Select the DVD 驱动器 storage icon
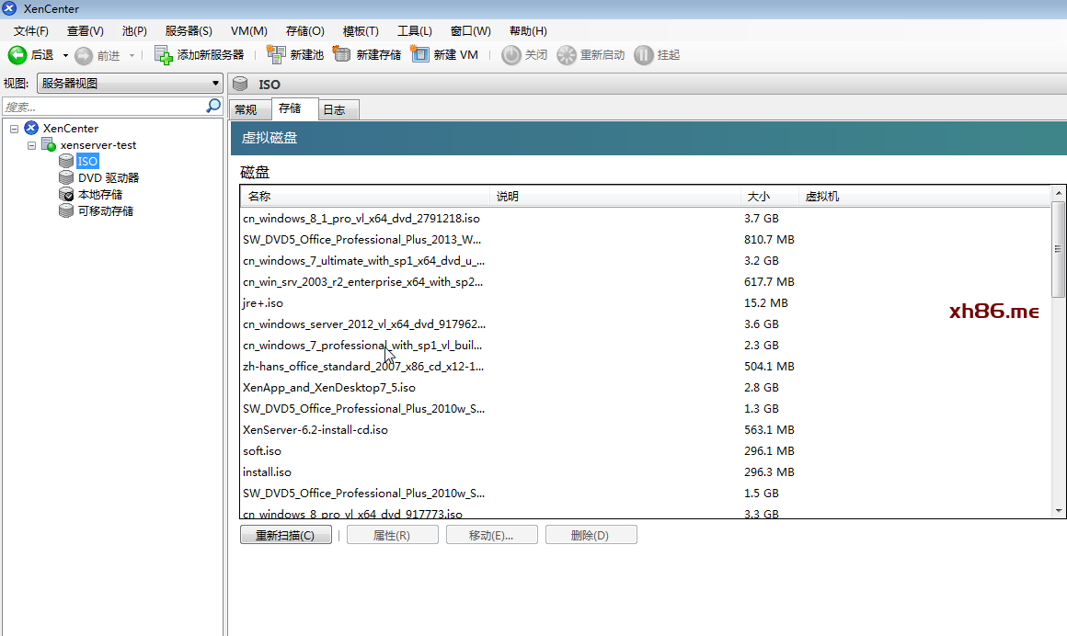Screen dimensions: 1067x636 (x=66, y=177)
